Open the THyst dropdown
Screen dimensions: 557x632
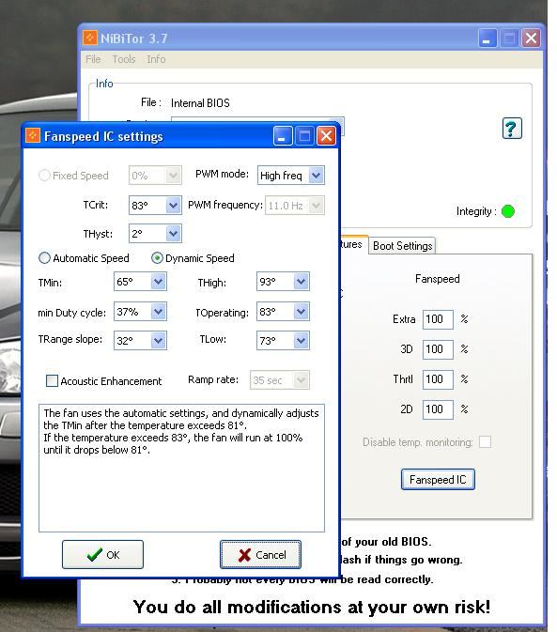pyautogui.click(x=174, y=234)
